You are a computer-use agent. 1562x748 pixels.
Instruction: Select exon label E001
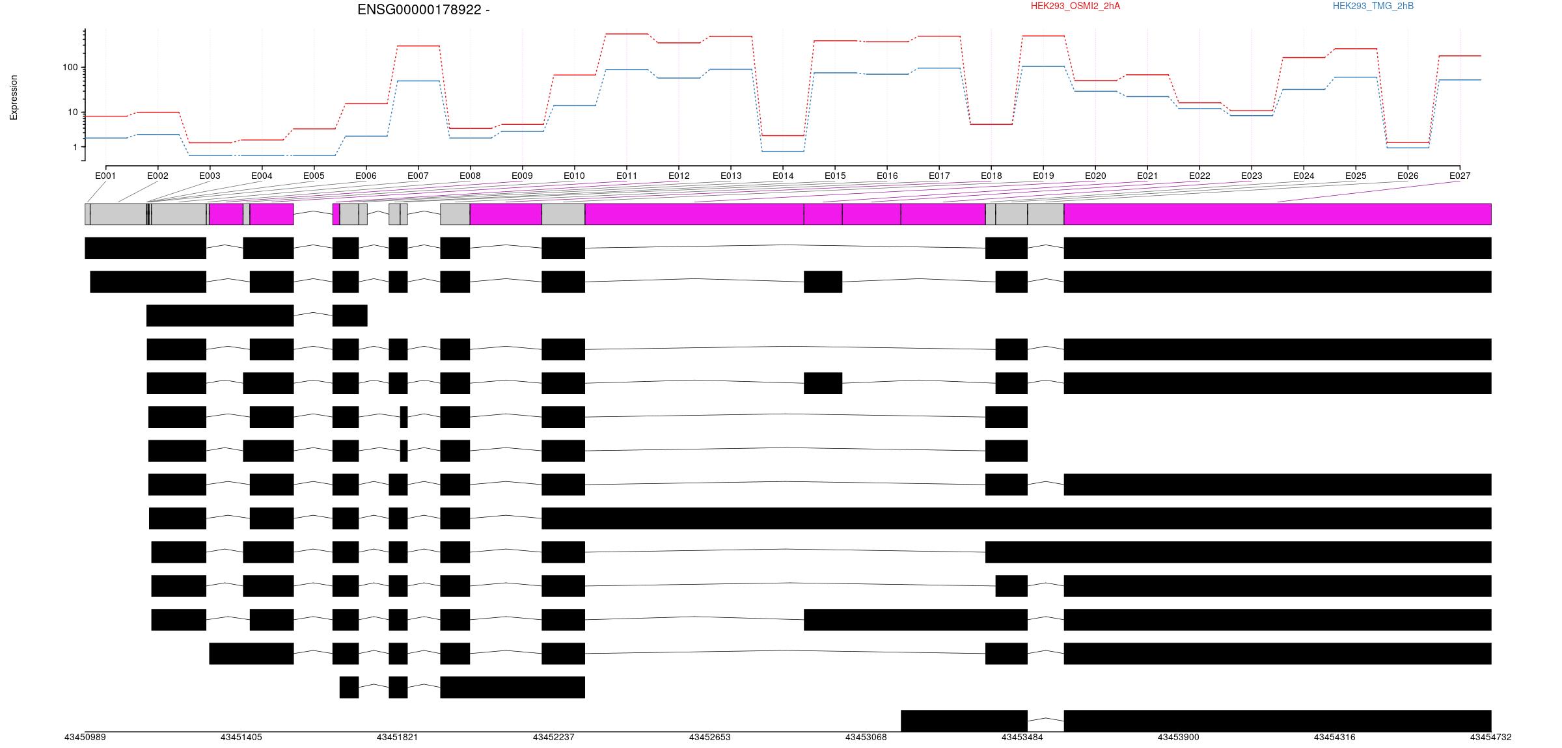(x=105, y=176)
